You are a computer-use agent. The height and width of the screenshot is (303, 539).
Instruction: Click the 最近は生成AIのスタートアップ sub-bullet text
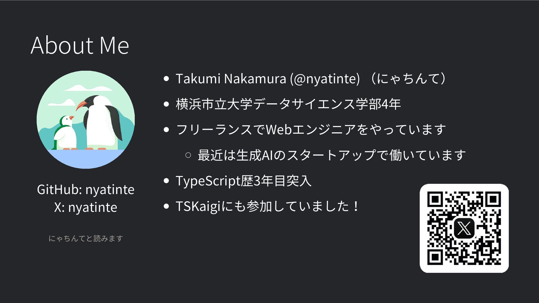pos(332,155)
